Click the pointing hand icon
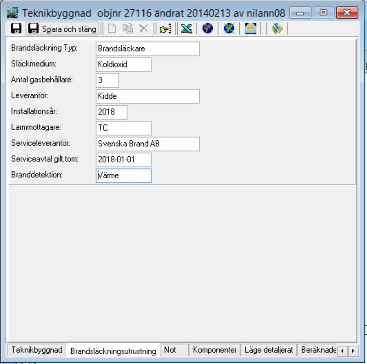The width and height of the screenshot is (367, 364). coord(165,29)
